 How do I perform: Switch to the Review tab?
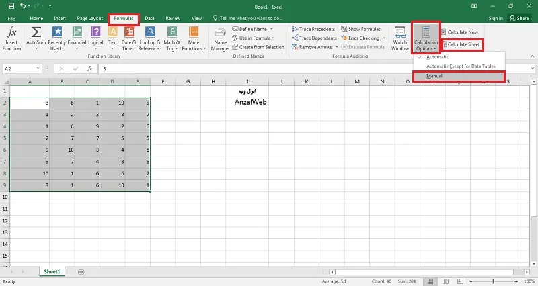tap(173, 19)
